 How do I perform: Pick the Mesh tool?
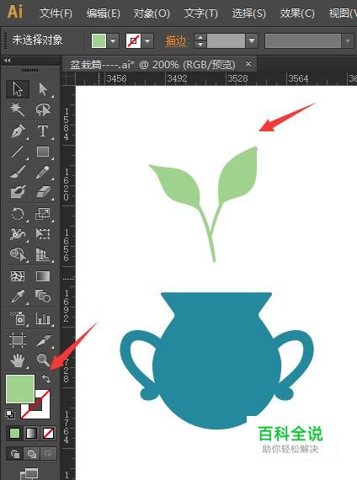[18, 276]
